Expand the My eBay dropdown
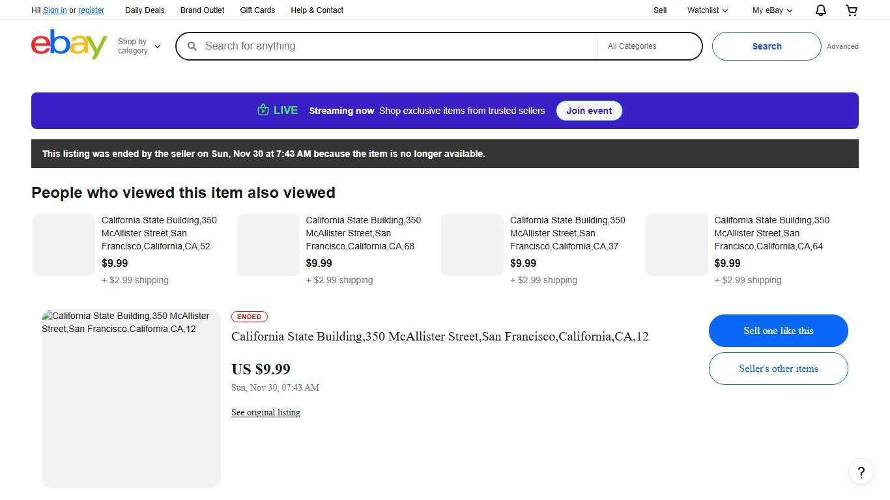The width and height of the screenshot is (890, 500). [x=771, y=10]
